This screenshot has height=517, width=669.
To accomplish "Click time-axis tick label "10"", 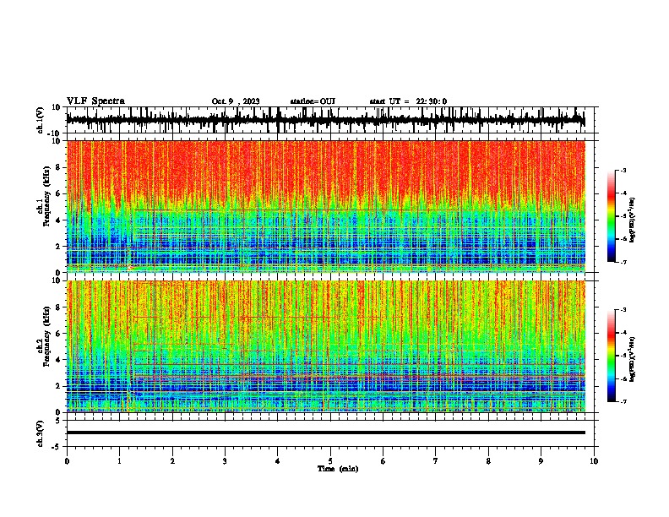I will 594,461.
